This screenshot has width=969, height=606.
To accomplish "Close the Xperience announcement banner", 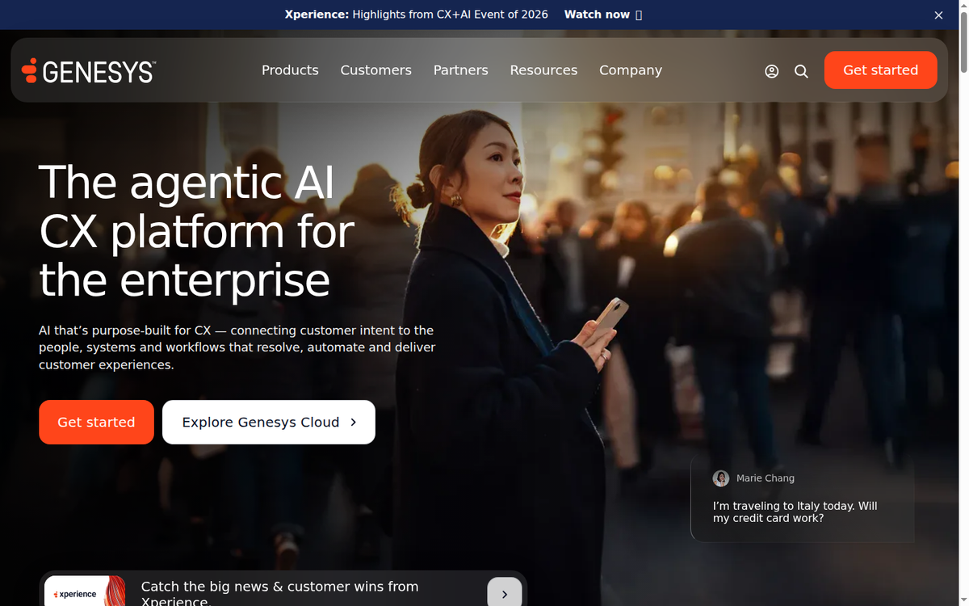I will coord(938,15).
